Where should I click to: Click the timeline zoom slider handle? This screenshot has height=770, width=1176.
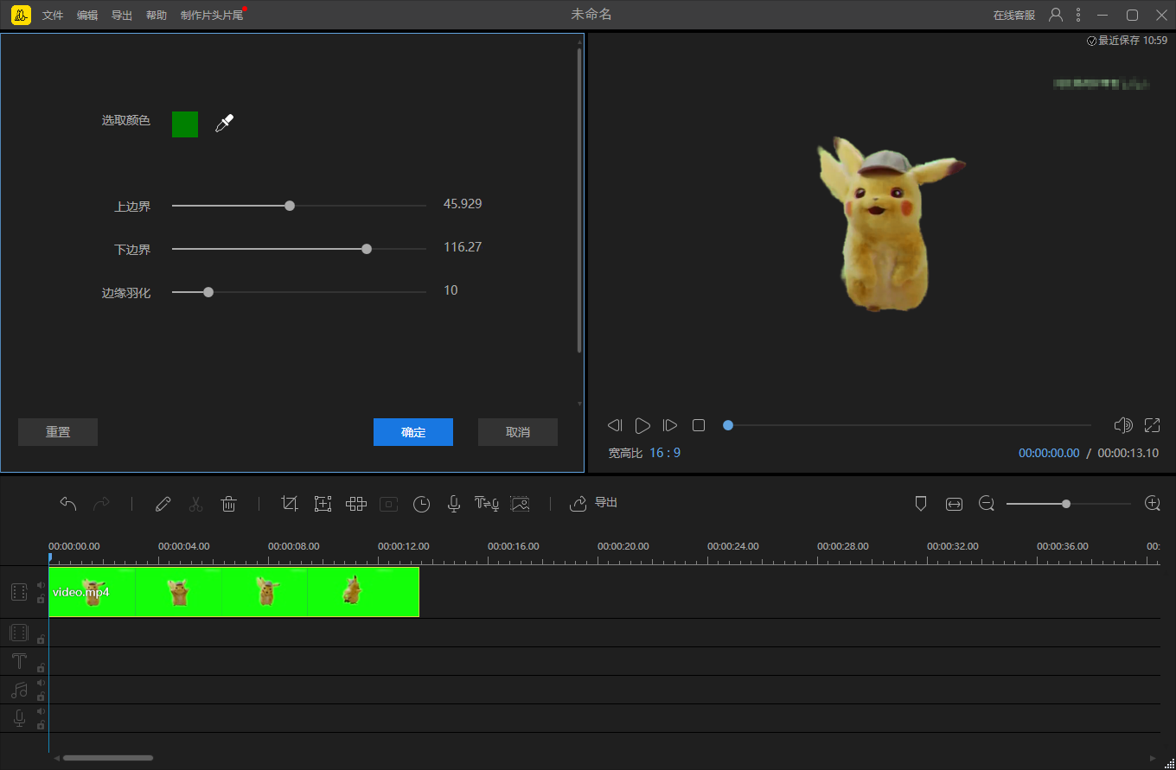pos(1066,504)
